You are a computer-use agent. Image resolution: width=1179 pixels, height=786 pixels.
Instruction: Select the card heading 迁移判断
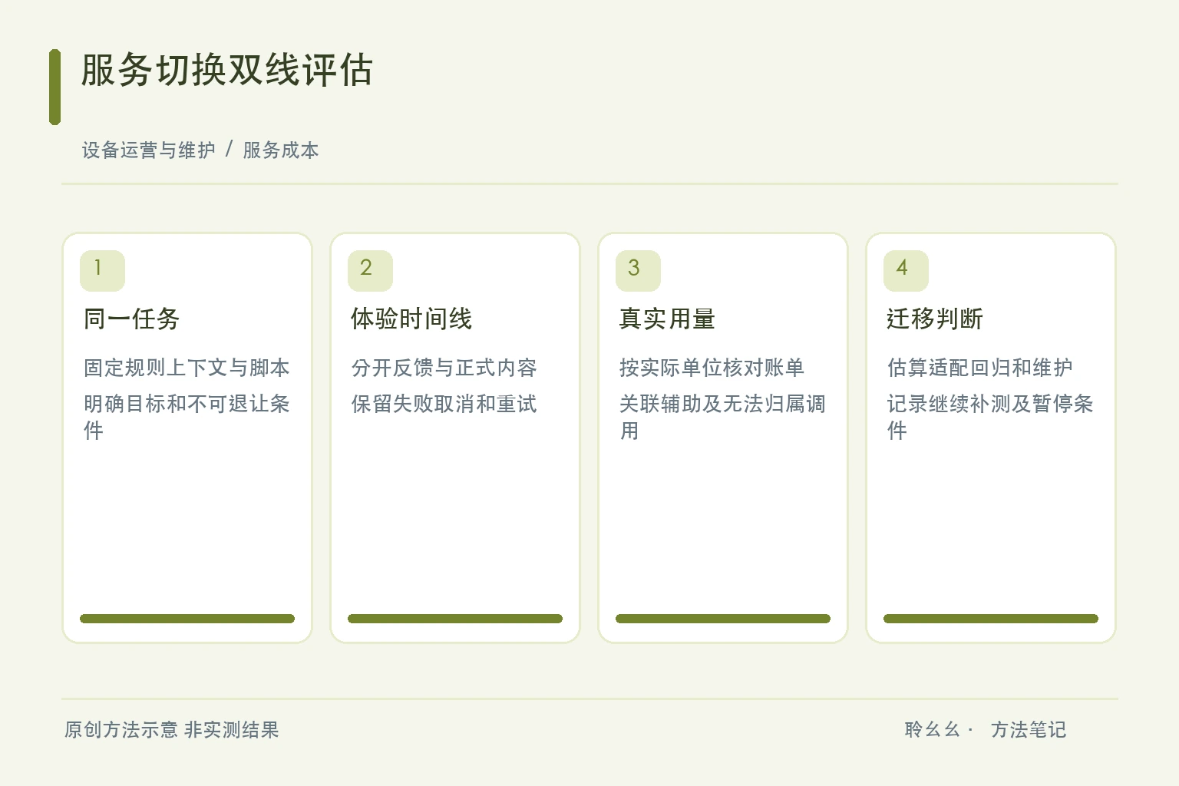pyautogui.click(x=935, y=319)
